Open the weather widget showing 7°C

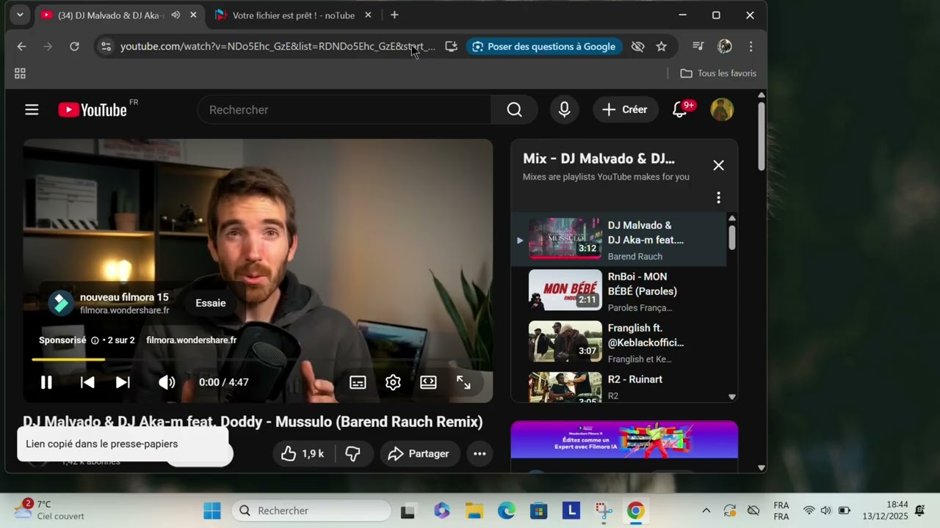click(50, 510)
